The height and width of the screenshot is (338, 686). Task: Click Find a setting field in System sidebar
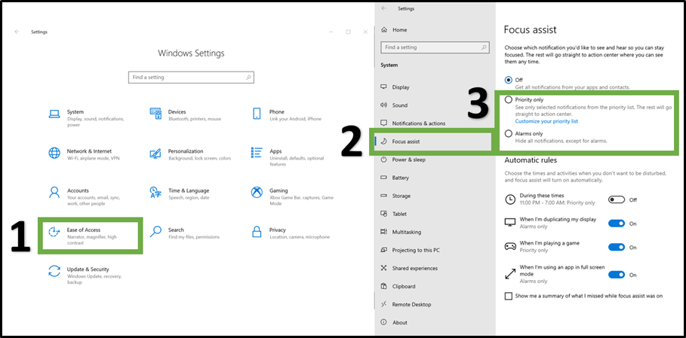435,47
